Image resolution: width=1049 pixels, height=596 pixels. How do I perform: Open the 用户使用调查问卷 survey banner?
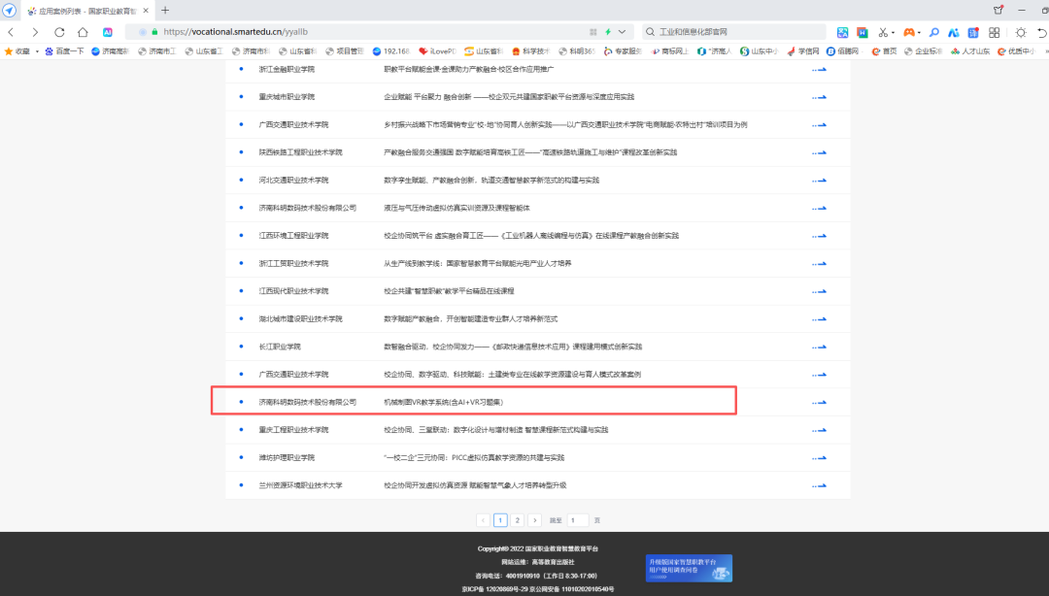click(x=689, y=568)
